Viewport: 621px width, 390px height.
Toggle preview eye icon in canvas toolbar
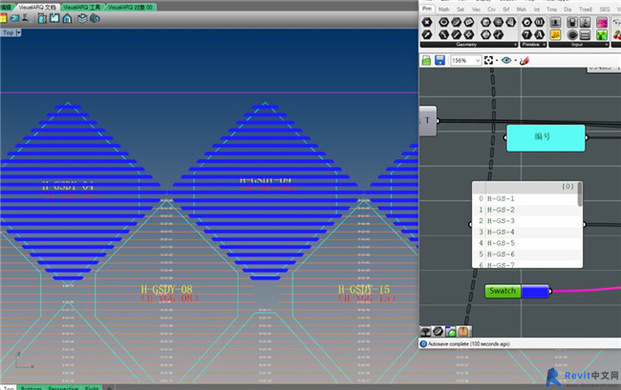(x=506, y=60)
